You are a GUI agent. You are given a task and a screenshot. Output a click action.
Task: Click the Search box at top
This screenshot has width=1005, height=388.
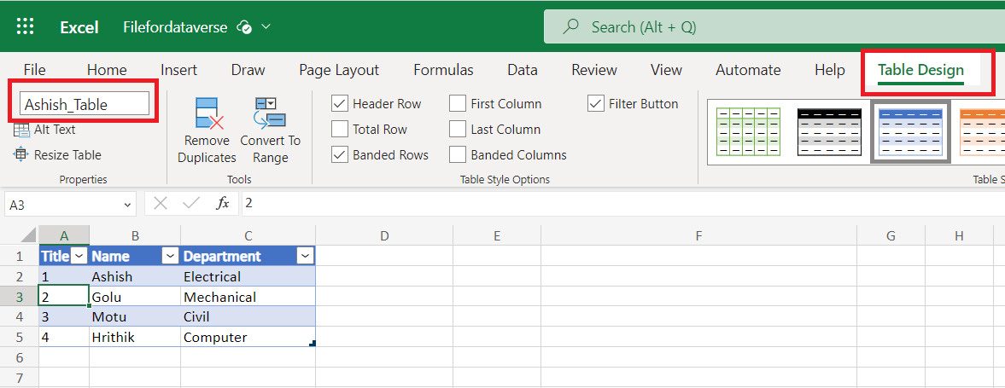(x=768, y=27)
